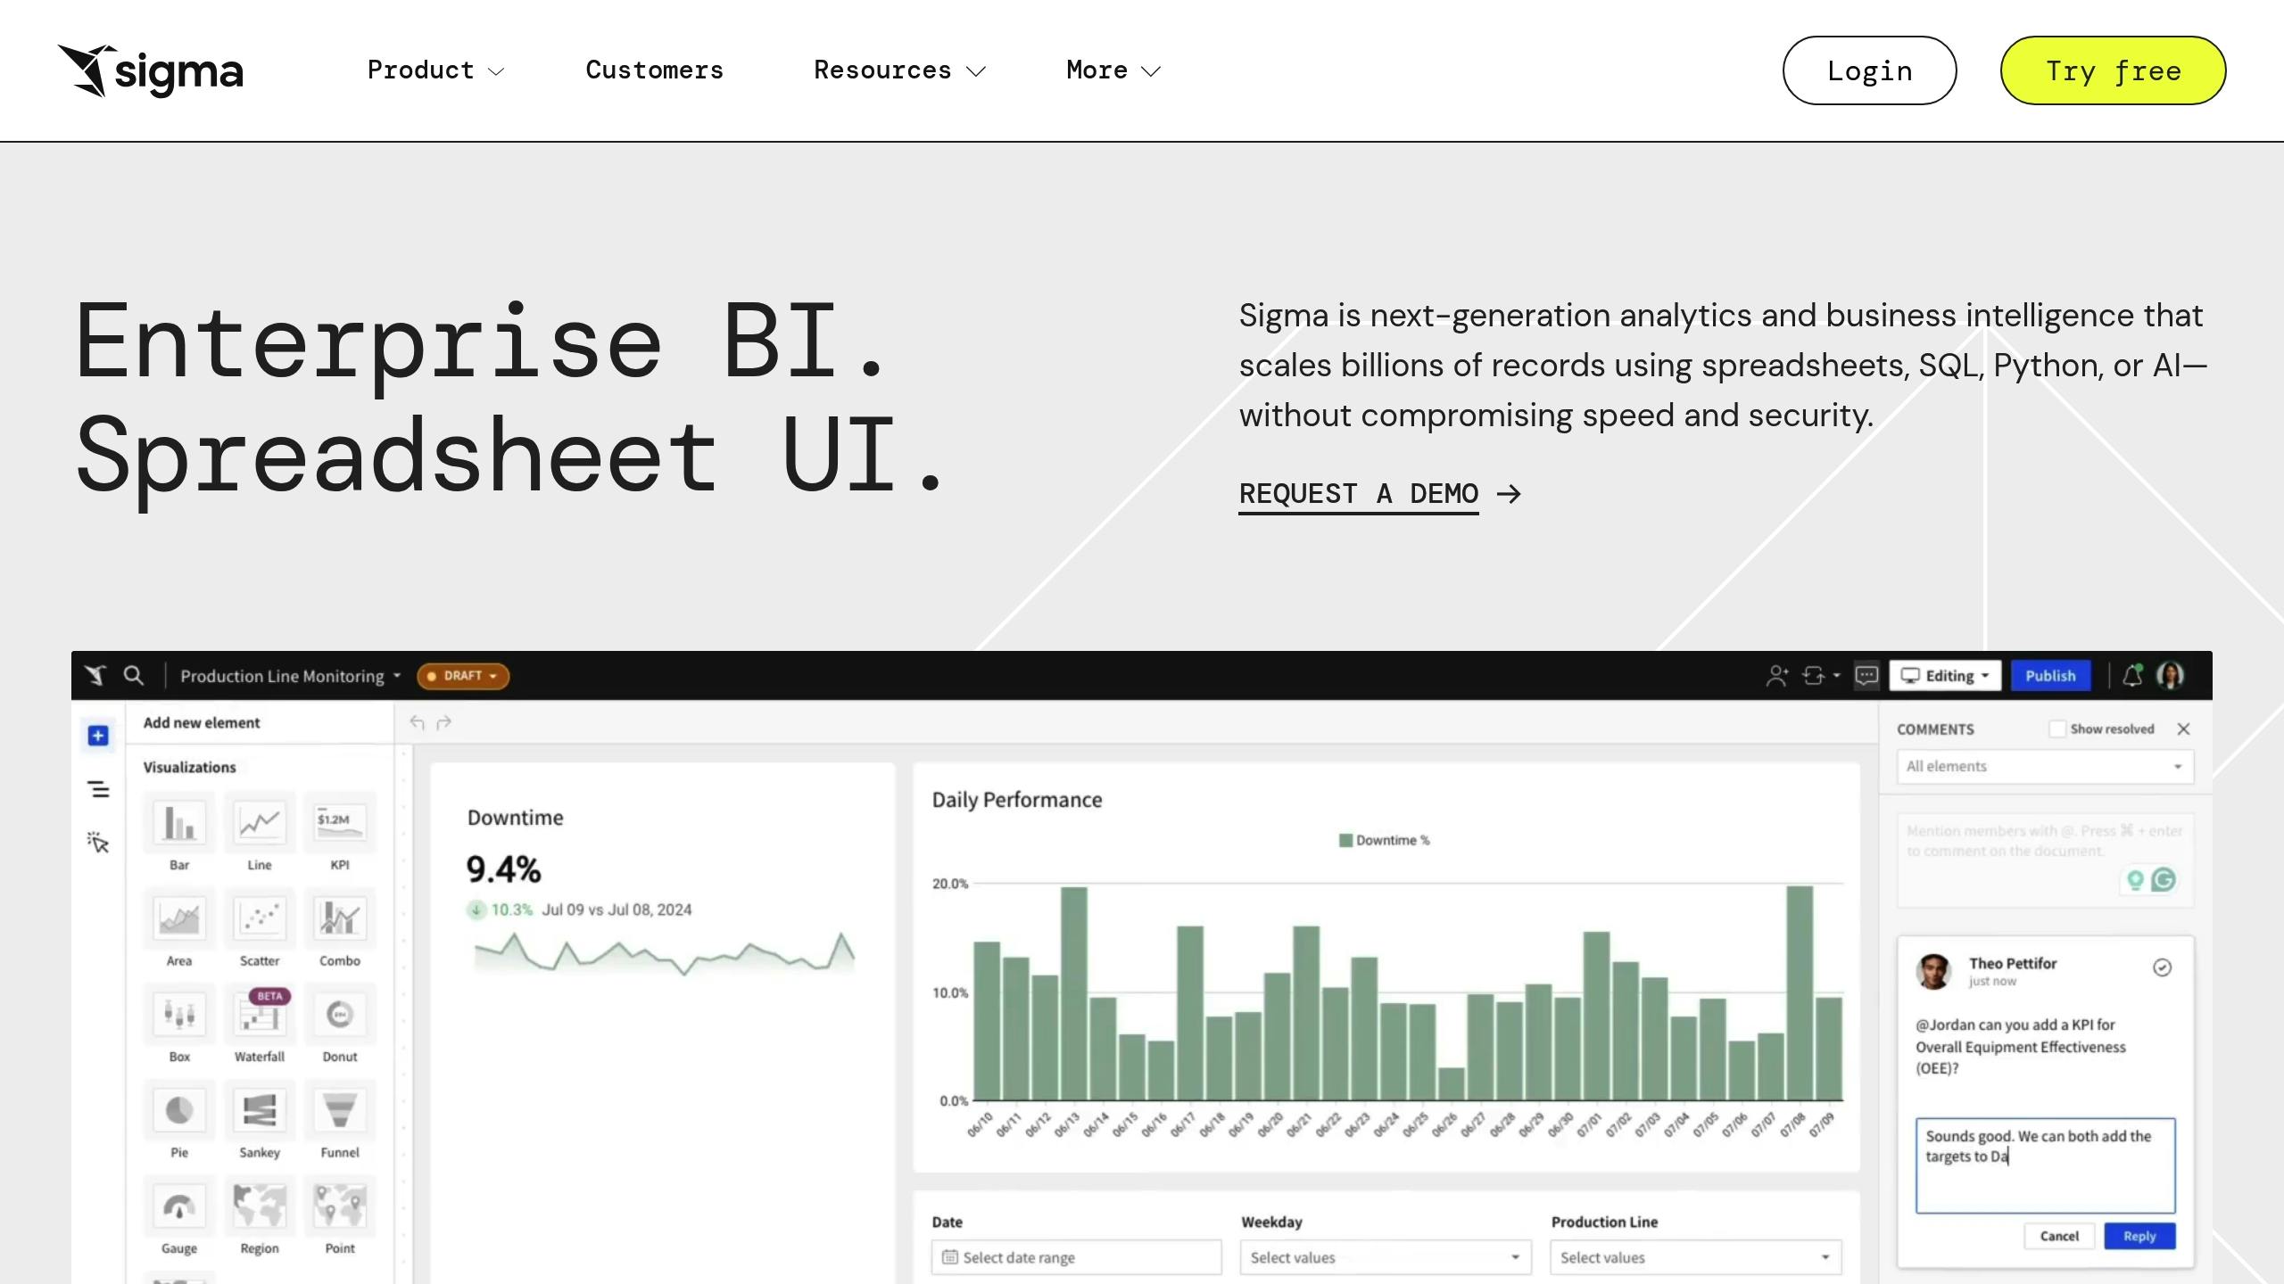The width and height of the screenshot is (2284, 1284).
Task: Expand the Production Line Monitoring title dropdown
Action: pos(291,676)
